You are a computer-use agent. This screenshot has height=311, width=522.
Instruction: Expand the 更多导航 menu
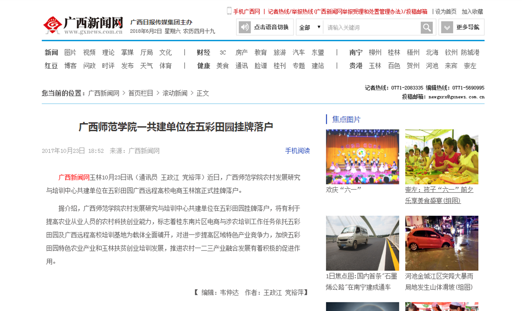coord(461,27)
